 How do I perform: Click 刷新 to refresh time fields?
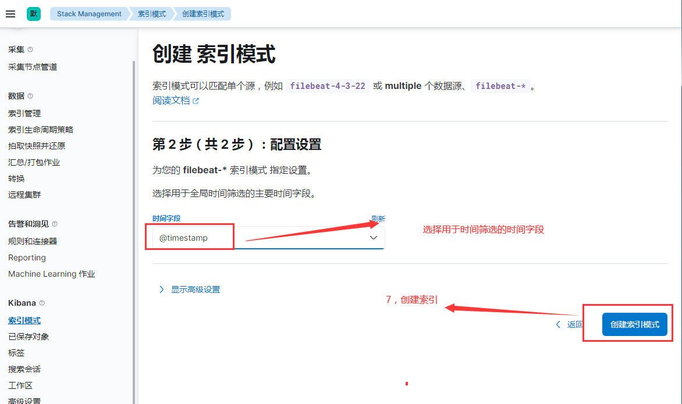point(378,219)
